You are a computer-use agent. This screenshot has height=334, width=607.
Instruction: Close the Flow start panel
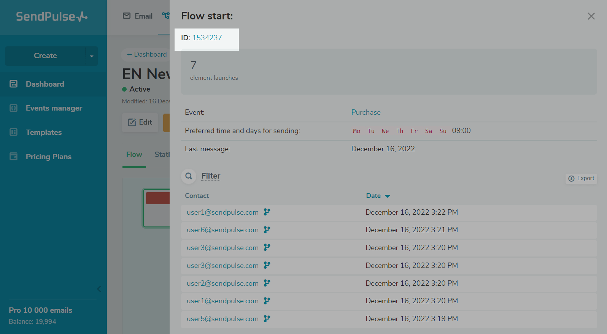point(591,16)
